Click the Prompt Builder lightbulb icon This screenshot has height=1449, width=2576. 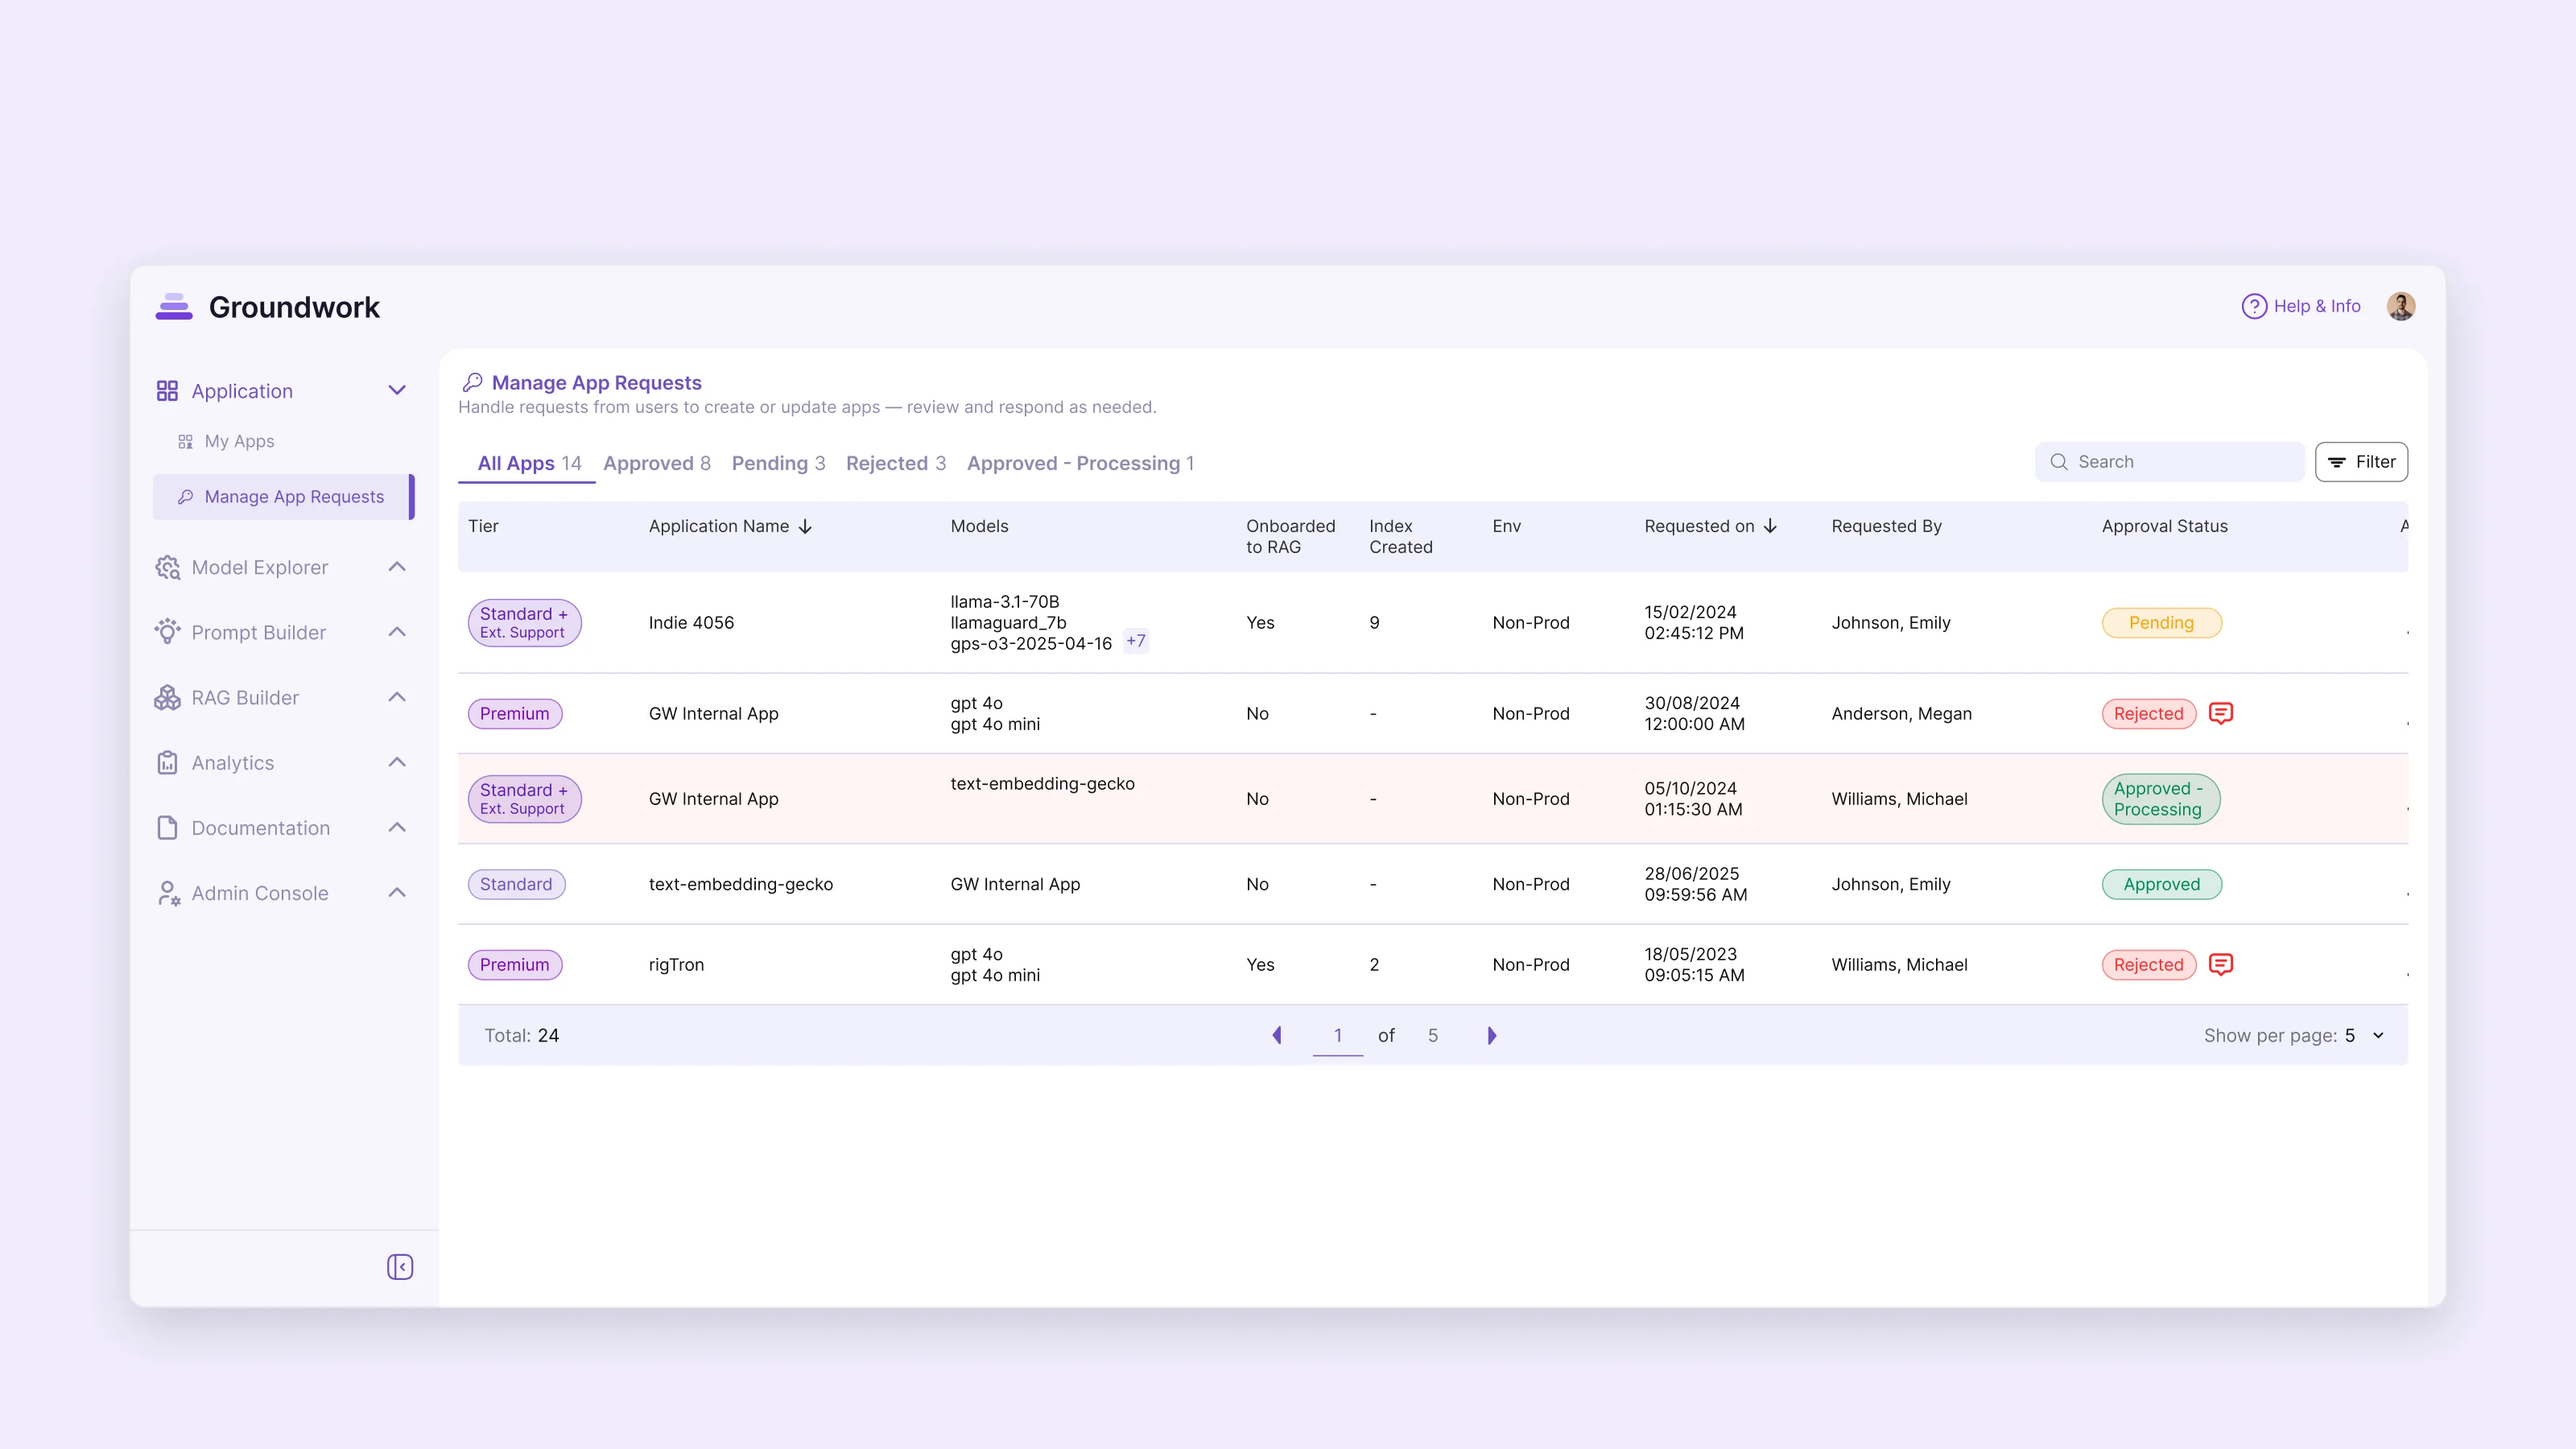point(168,632)
